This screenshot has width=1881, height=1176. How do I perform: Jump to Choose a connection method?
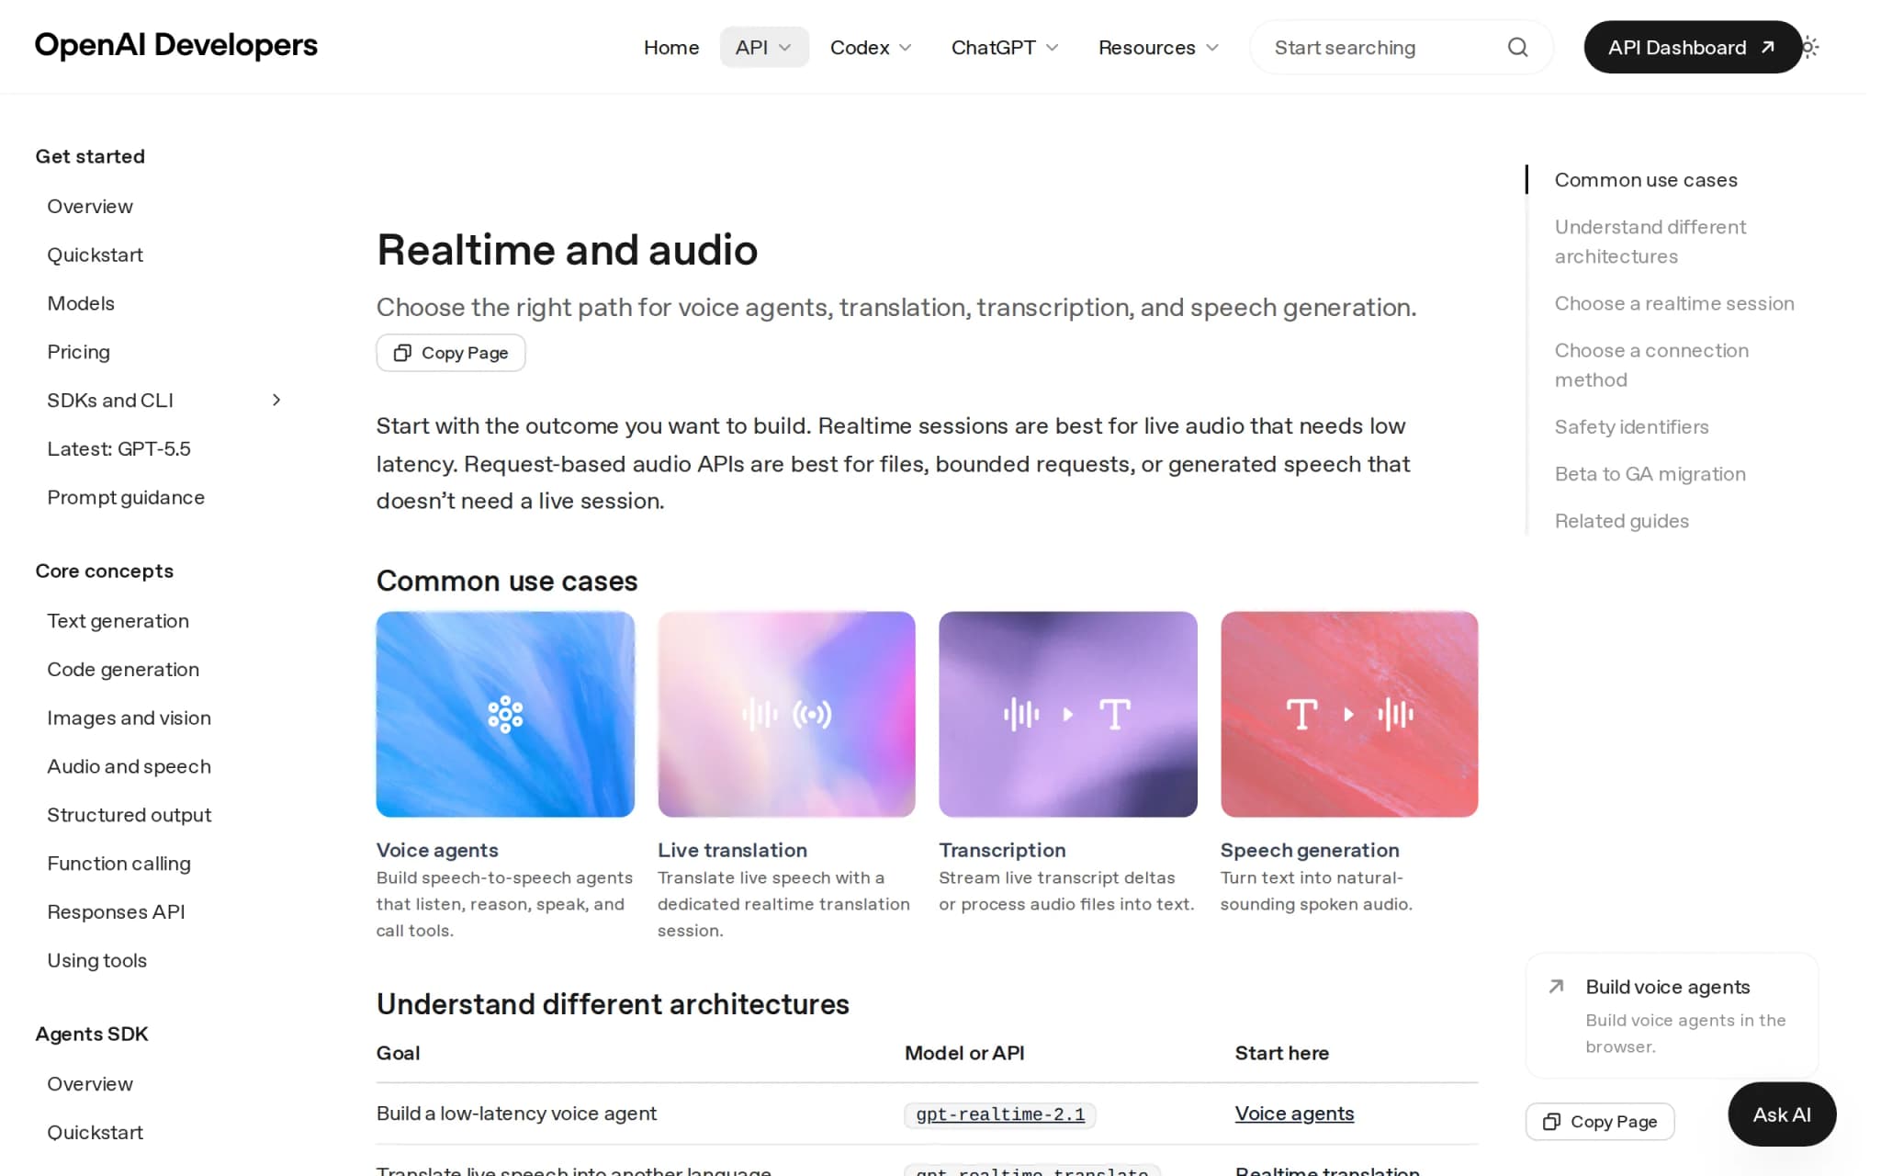[1651, 365]
